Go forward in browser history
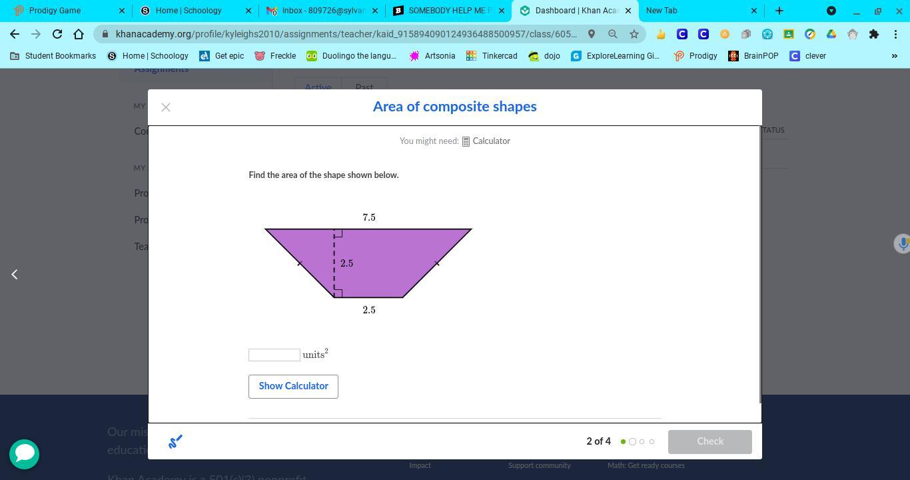 pyautogui.click(x=36, y=34)
